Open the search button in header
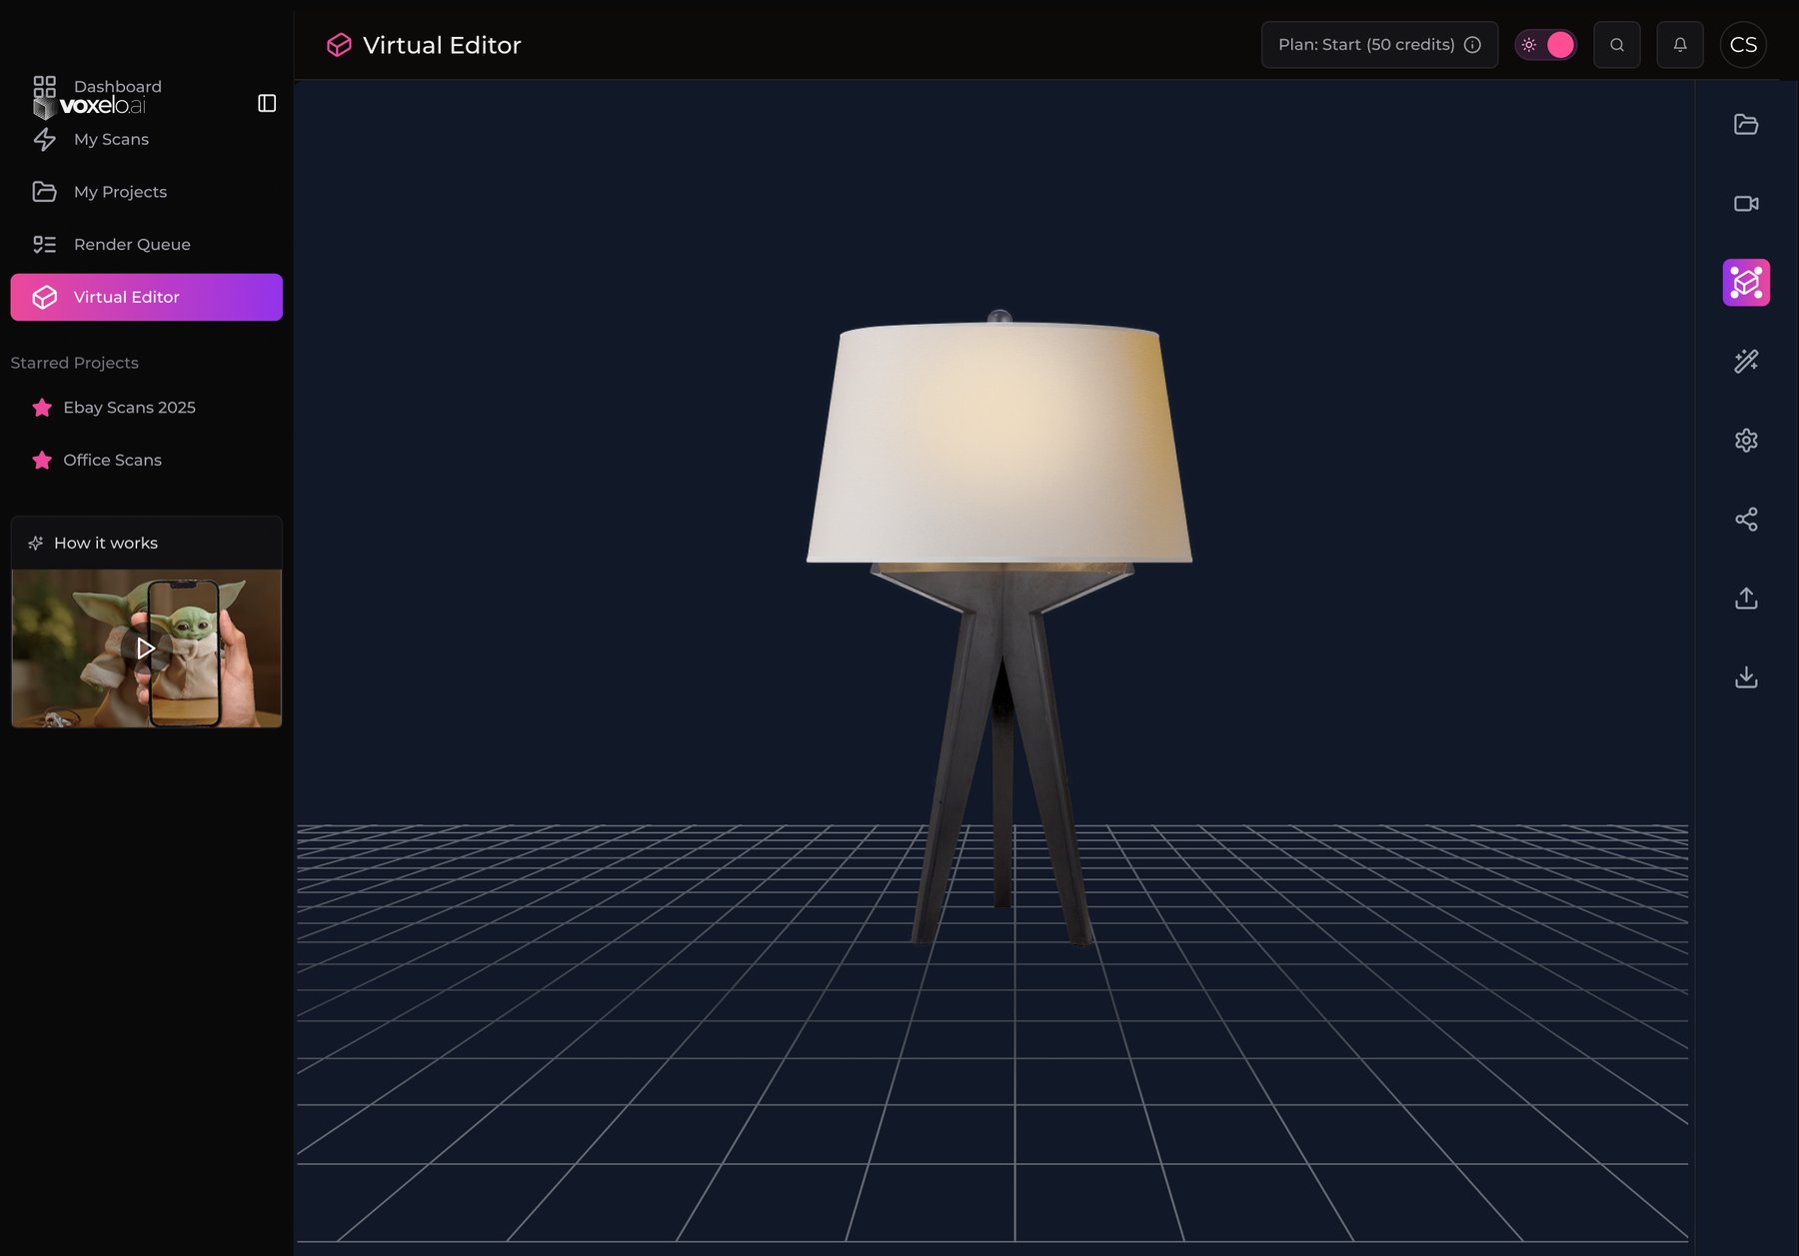This screenshot has height=1256, width=1799. coord(1616,45)
